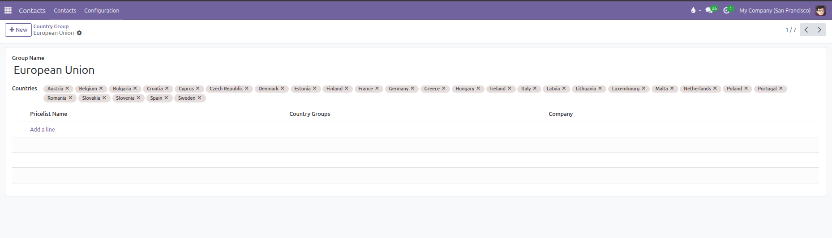Go to the next record arrow

[819, 30]
